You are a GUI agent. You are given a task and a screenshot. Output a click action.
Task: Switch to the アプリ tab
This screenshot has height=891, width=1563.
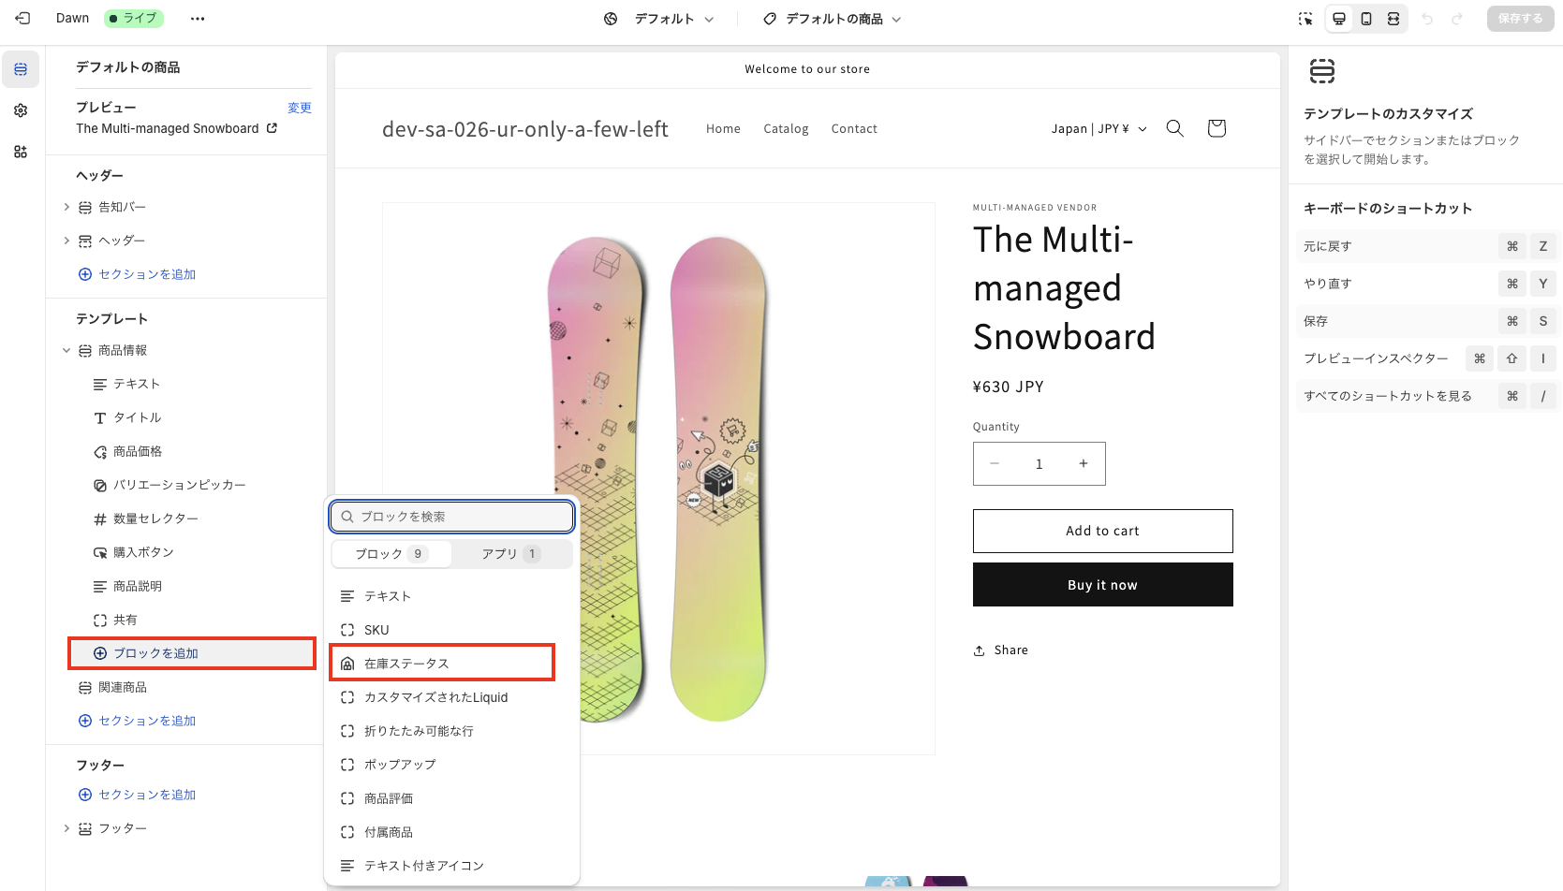tap(510, 554)
